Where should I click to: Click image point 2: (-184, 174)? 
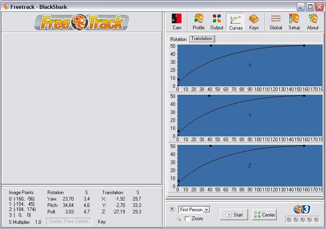(22, 209)
